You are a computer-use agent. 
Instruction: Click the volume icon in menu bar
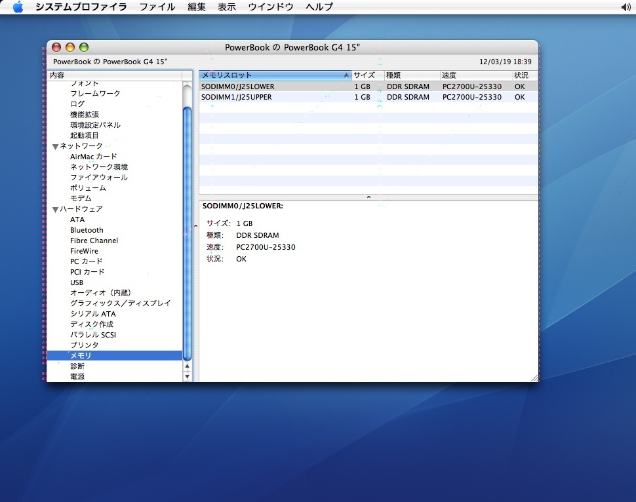coord(626,7)
